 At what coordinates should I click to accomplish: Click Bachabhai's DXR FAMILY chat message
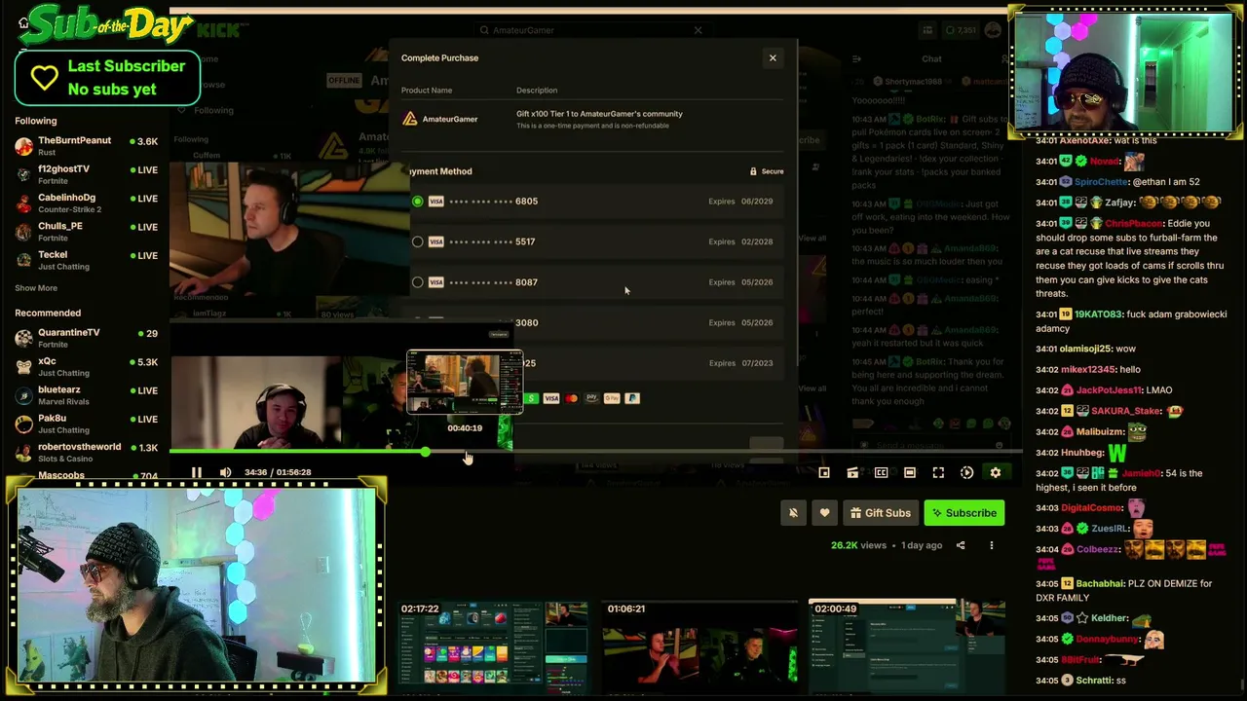(x=1125, y=590)
